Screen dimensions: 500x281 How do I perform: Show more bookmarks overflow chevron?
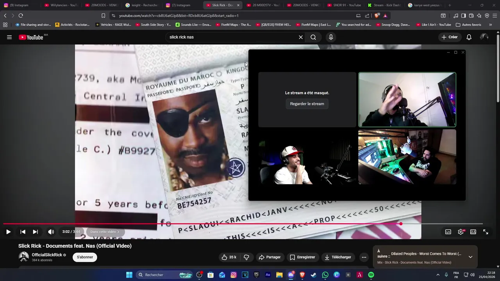[491, 25]
